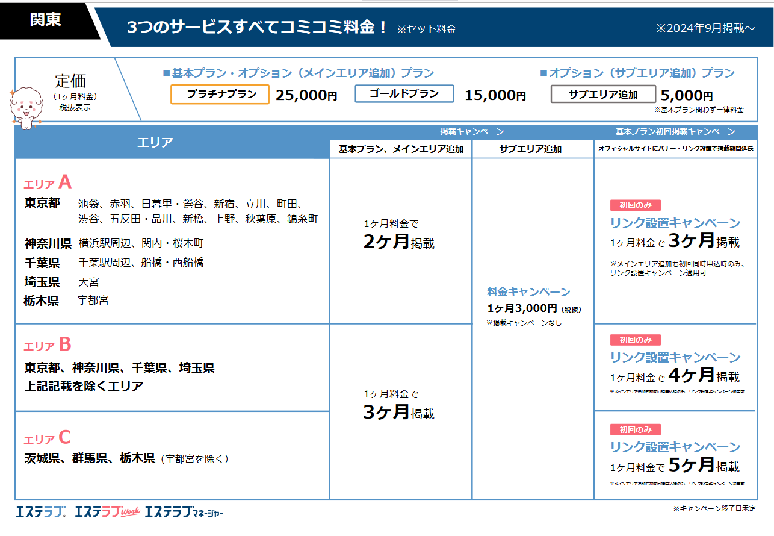Select the 関東 region tab
Screen dimensions: 774x536
pyautogui.click(x=46, y=20)
